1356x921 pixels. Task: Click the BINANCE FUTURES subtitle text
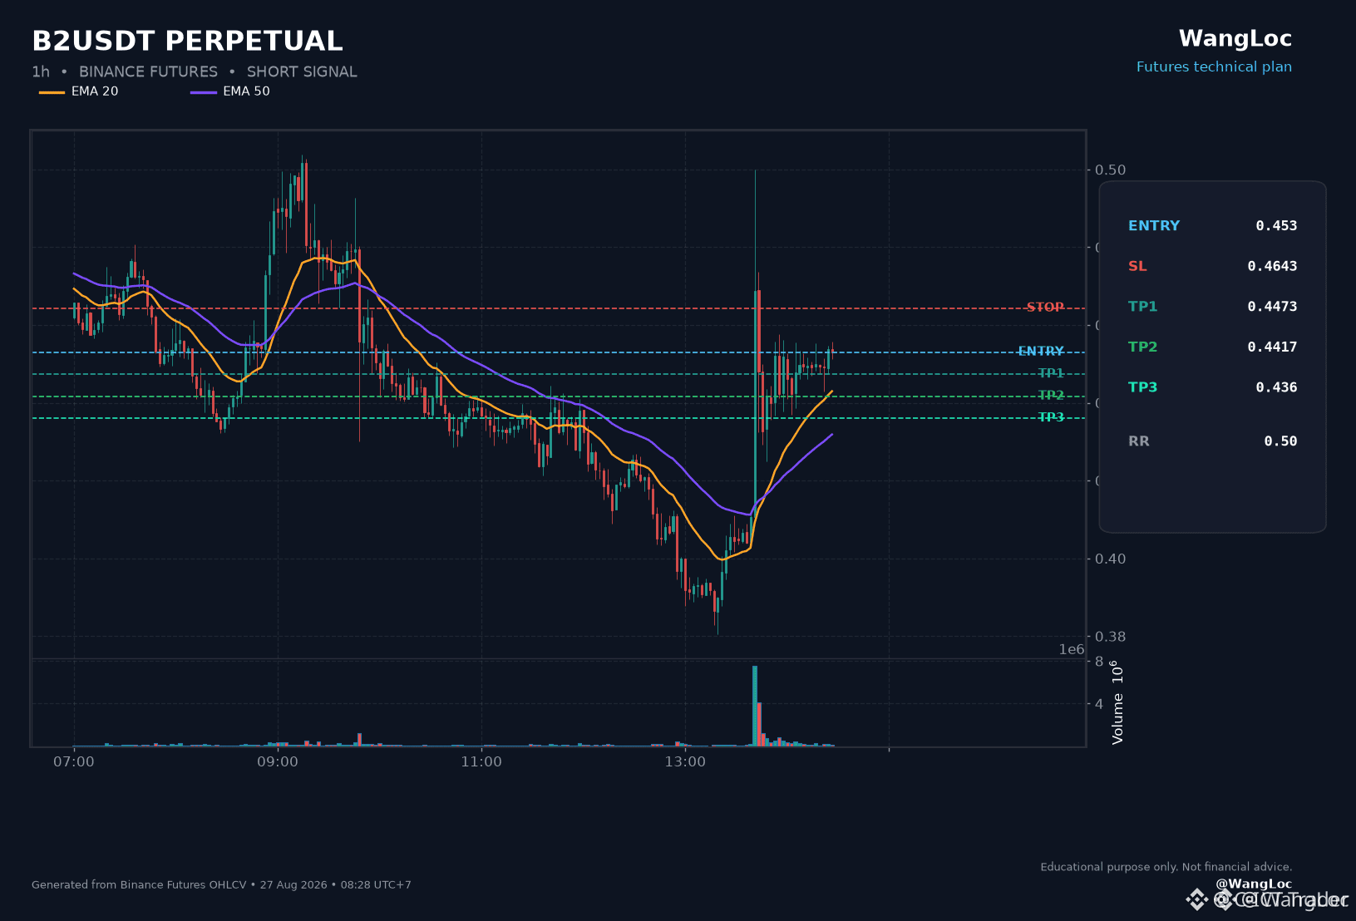click(148, 72)
